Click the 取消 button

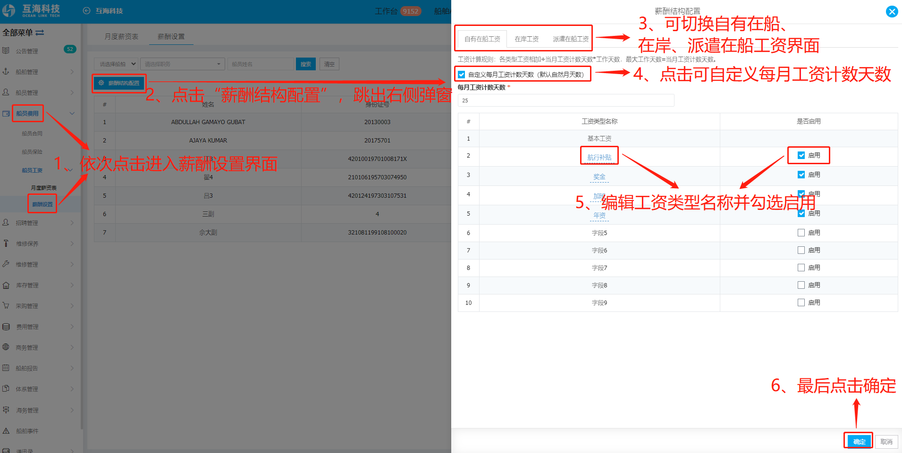tap(886, 442)
